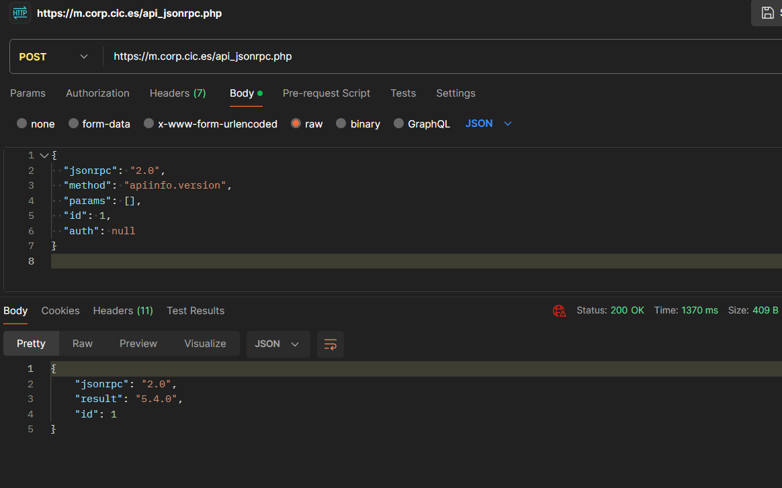Open the response JSON format dropdown
This screenshot has width=782, height=488.
[x=277, y=344]
